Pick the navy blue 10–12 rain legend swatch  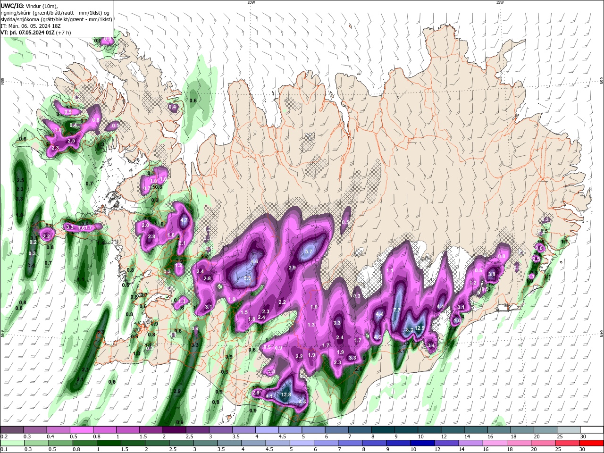423,443
